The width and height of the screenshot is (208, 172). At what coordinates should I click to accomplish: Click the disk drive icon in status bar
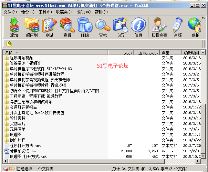pyautogui.click(x=6, y=169)
